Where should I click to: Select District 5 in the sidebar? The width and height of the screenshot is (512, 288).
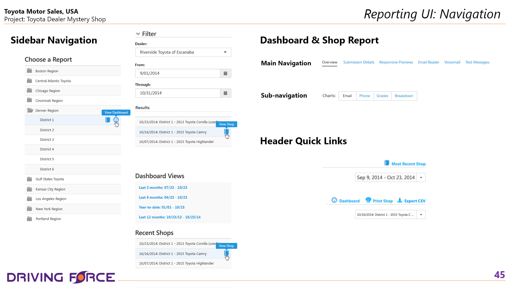click(73, 159)
